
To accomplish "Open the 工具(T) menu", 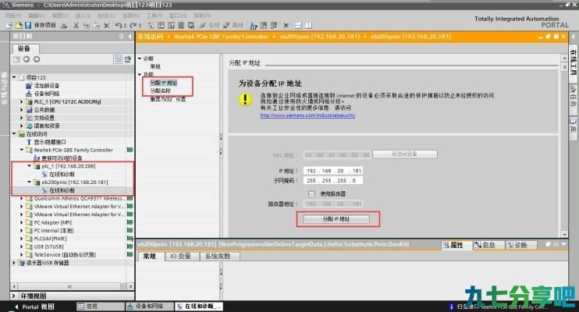I will coord(154,16).
